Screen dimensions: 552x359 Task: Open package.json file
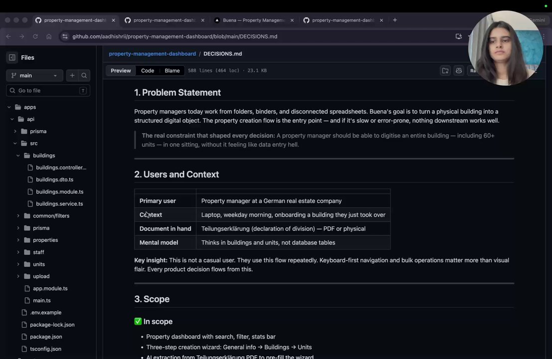tap(46, 337)
